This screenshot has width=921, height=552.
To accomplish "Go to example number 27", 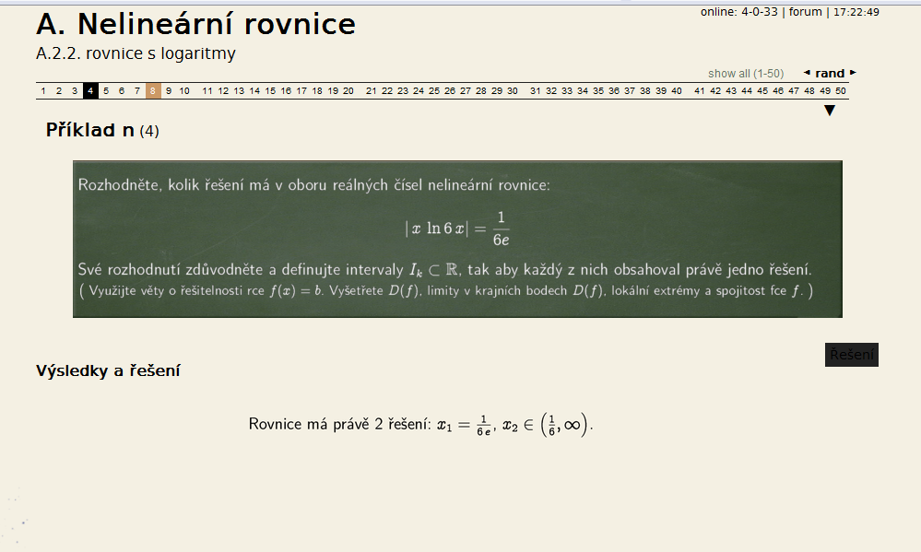I will pyautogui.click(x=466, y=90).
